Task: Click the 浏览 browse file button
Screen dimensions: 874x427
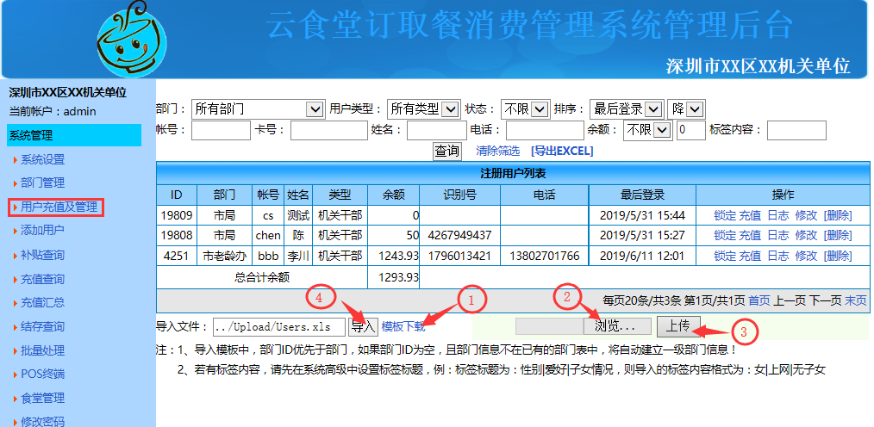Action: click(x=617, y=326)
